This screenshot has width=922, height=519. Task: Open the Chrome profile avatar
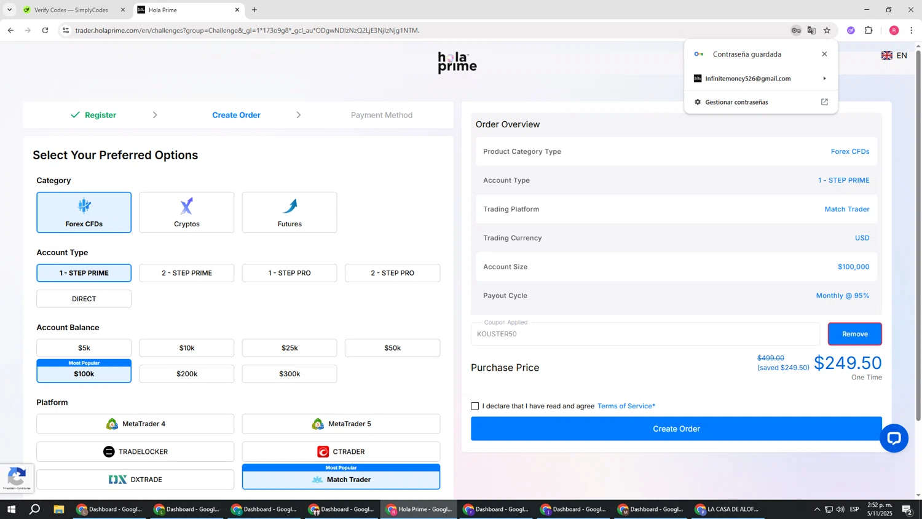point(894,30)
